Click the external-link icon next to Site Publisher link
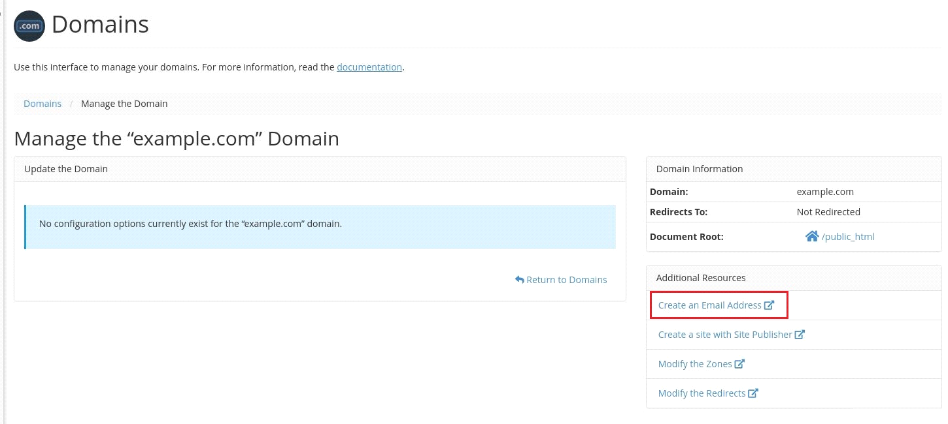This screenshot has width=948, height=424. click(800, 334)
